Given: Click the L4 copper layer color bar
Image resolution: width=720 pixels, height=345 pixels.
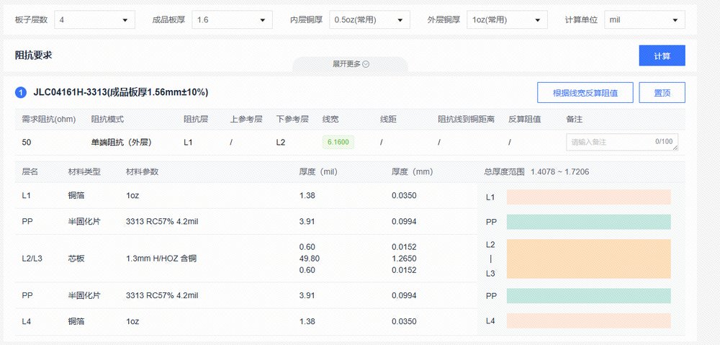Looking at the screenshot, I should click(x=588, y=321).
